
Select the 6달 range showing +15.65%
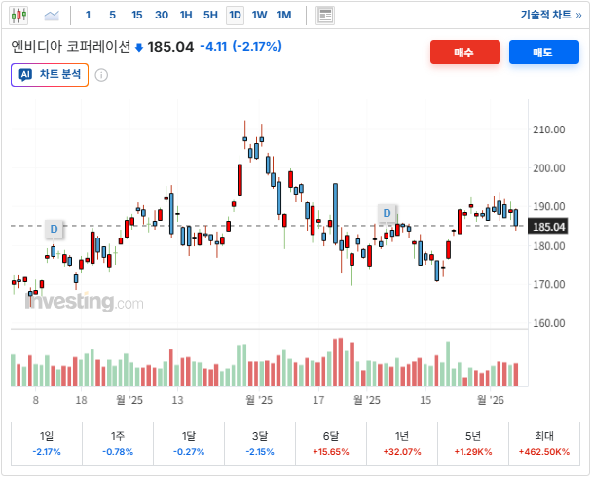(x=331, y=444)
